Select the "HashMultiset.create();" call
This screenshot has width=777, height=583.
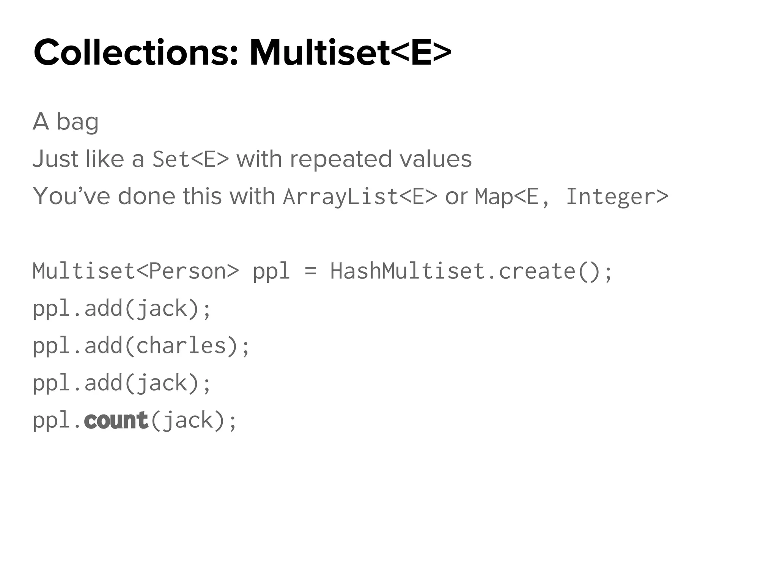471,271
